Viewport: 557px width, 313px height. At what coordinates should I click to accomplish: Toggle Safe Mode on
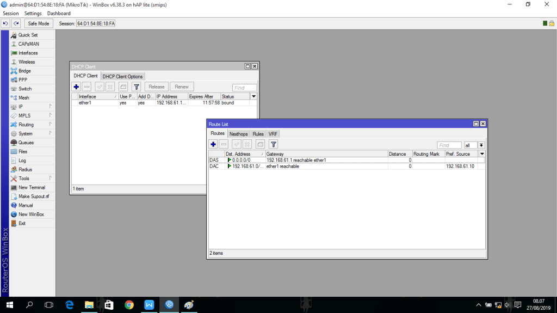tap(39, 23)
